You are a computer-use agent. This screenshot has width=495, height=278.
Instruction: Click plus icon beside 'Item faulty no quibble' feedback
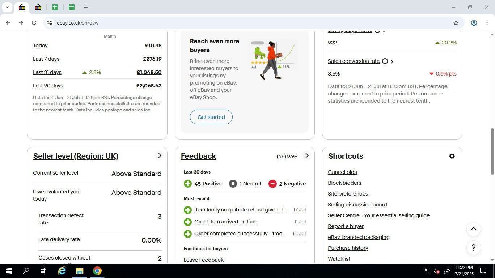188,210
